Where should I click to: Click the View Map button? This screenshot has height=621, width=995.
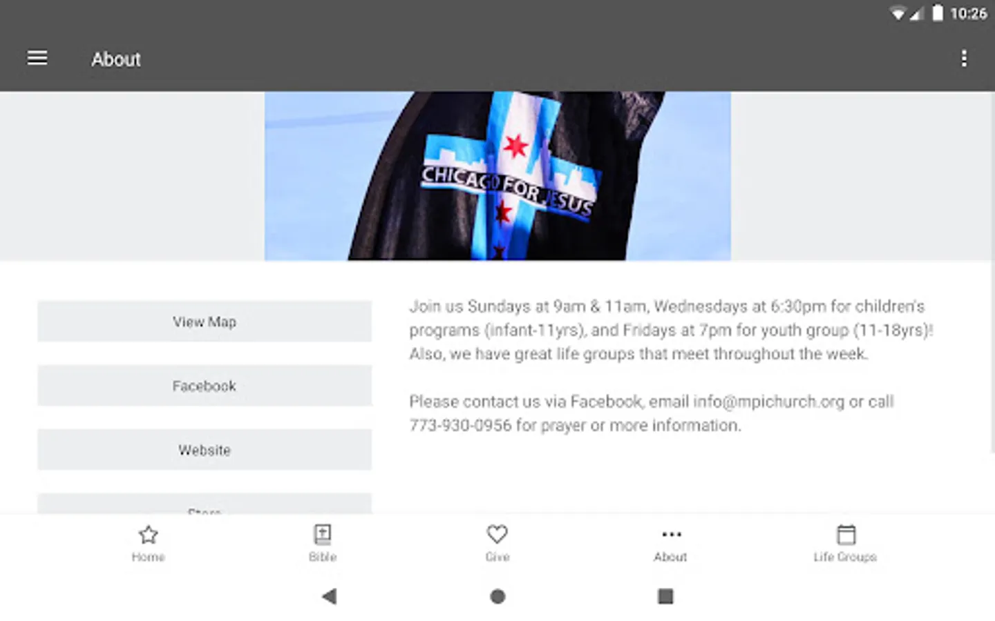[x=205, y=322]
